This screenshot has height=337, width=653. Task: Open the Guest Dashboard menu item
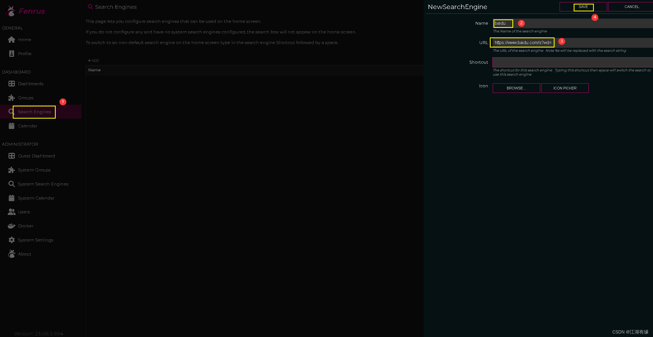click(36, 156)
